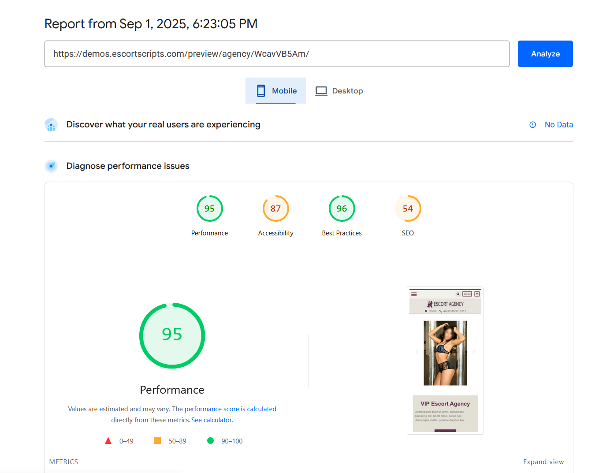
Task: Click the green circle 90–100 legend icon
Action: tap(211, 441)
